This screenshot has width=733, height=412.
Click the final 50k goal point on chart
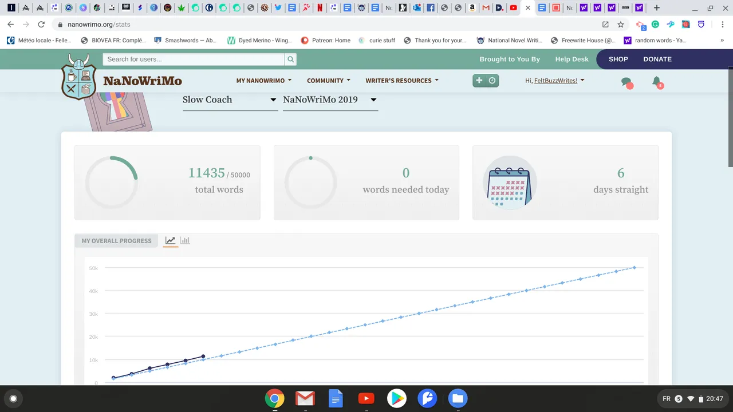635,267
